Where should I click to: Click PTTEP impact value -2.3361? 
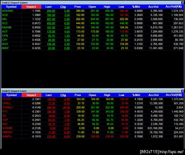(x=36, y=99)
